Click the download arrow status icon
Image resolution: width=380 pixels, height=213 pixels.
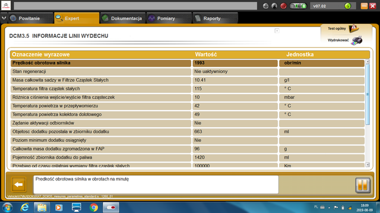[265, 6]
